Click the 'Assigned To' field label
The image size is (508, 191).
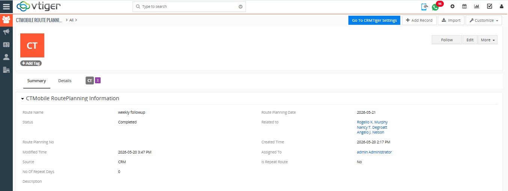coord(271,152)
